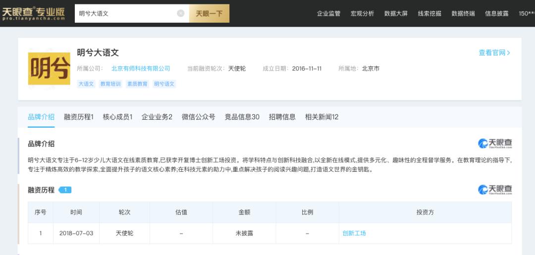Image resolution: width=535 pixels, height=255 pixels.
Task: Switch to the 融资历程 tab
Action: 78,117
